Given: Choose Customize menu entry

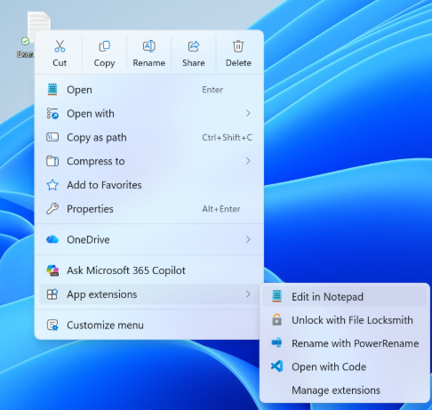Looking at the screenshot, I should 149,326.
